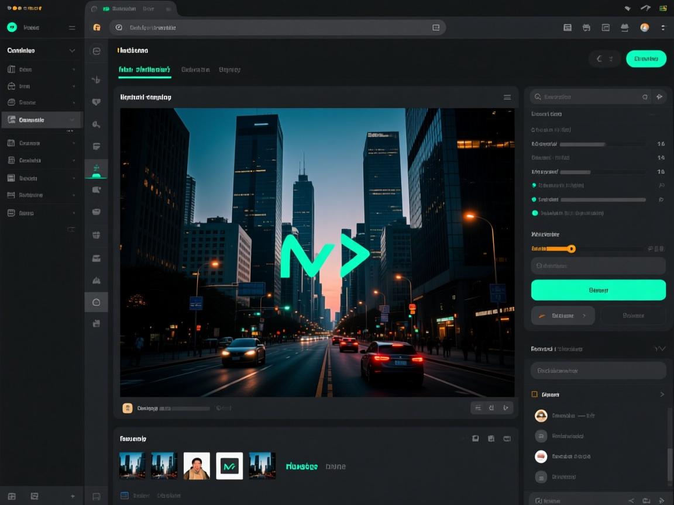Click the heart shield icon in vertical toolbar
Screen dimensions: 674x505
[x=97, y=102]
